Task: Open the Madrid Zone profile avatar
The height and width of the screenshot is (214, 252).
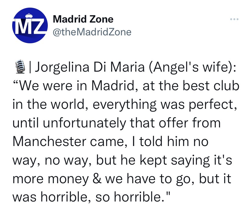Action: [30, 26]
